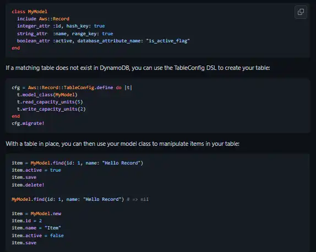Click the MyModel.find line returning nil
The image size is (316, 252).
click(x=80, y=199)
